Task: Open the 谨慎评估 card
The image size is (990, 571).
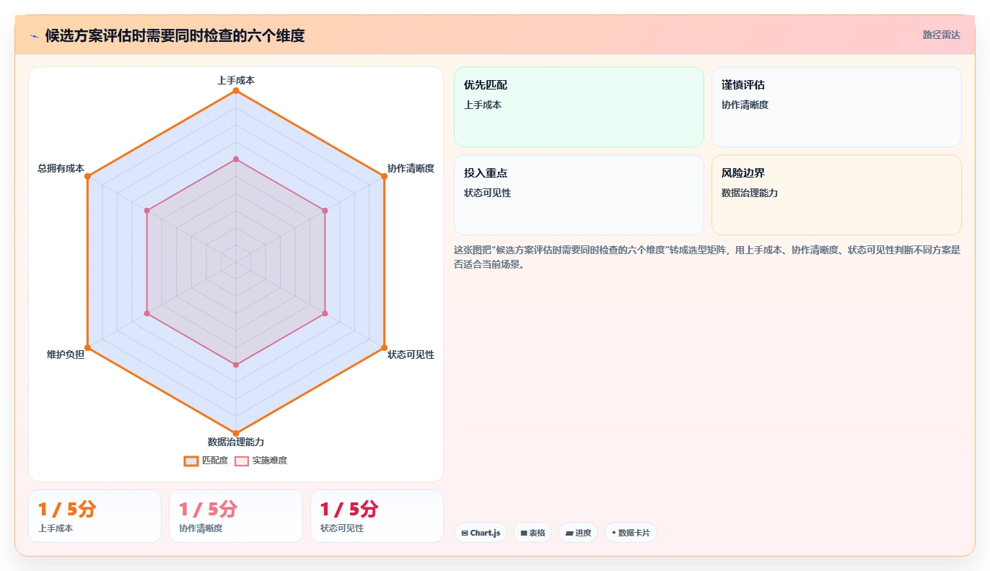Action: 836,107
